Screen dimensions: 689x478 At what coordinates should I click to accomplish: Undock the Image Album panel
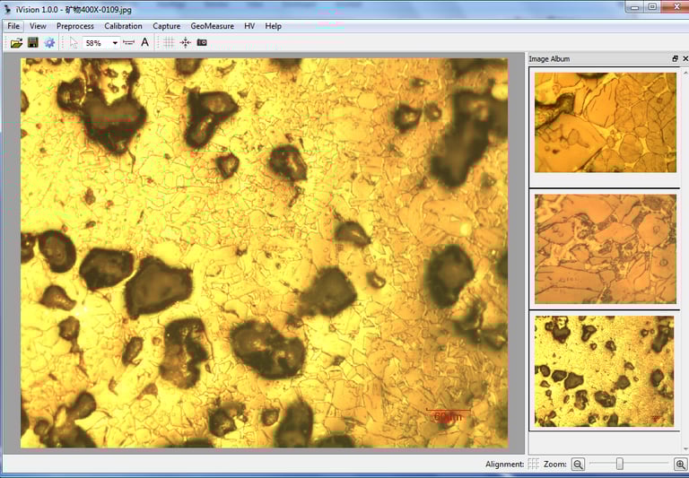click(675, 59)
